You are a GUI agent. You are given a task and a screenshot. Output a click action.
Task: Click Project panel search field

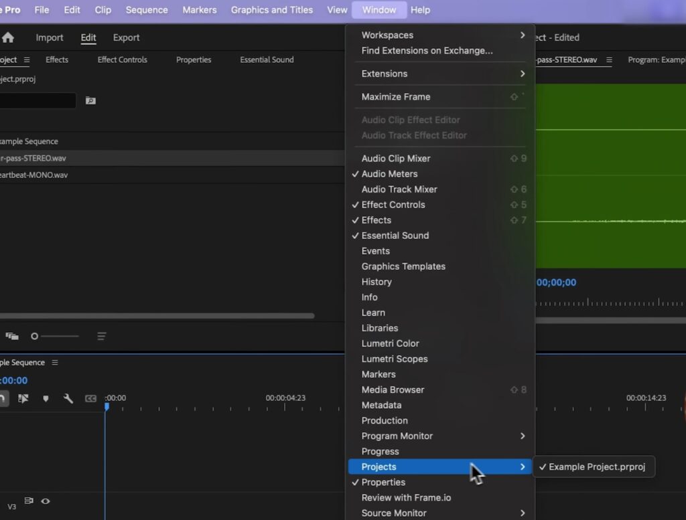(38, 101)
